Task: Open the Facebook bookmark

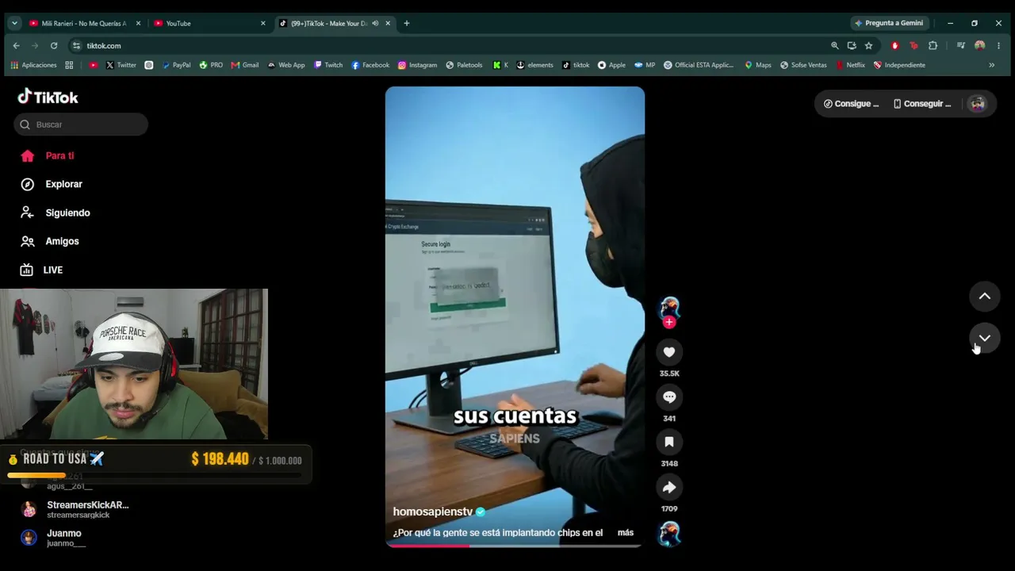Action: click(370, 65)
